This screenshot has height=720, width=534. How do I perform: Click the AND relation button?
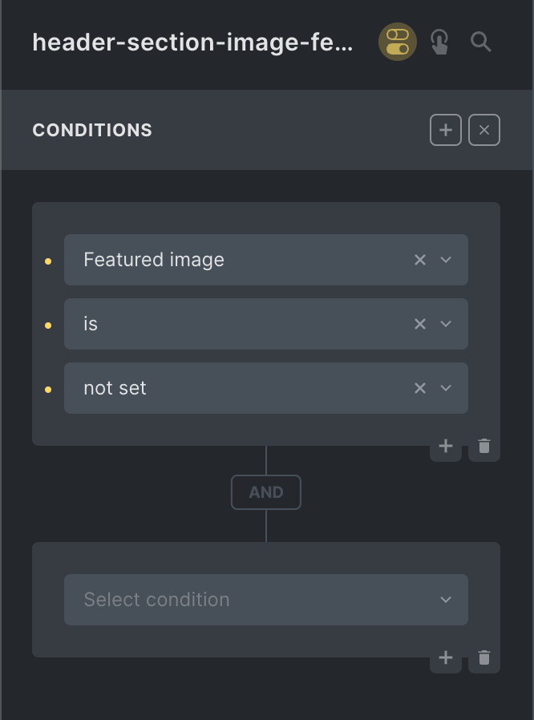(x=266, y=492)
